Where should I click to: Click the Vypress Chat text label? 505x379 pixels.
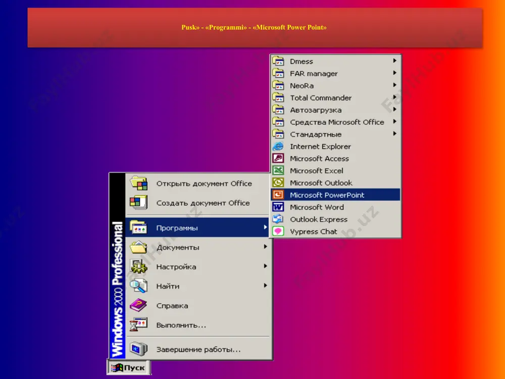[314, 232]
